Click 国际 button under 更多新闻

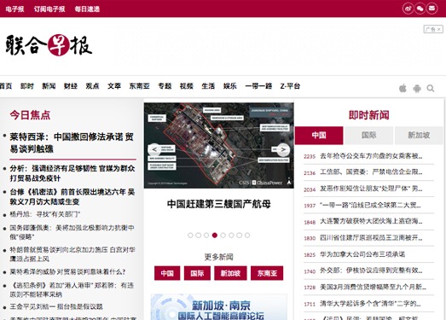pyautogui.click(x=197, y=273)
